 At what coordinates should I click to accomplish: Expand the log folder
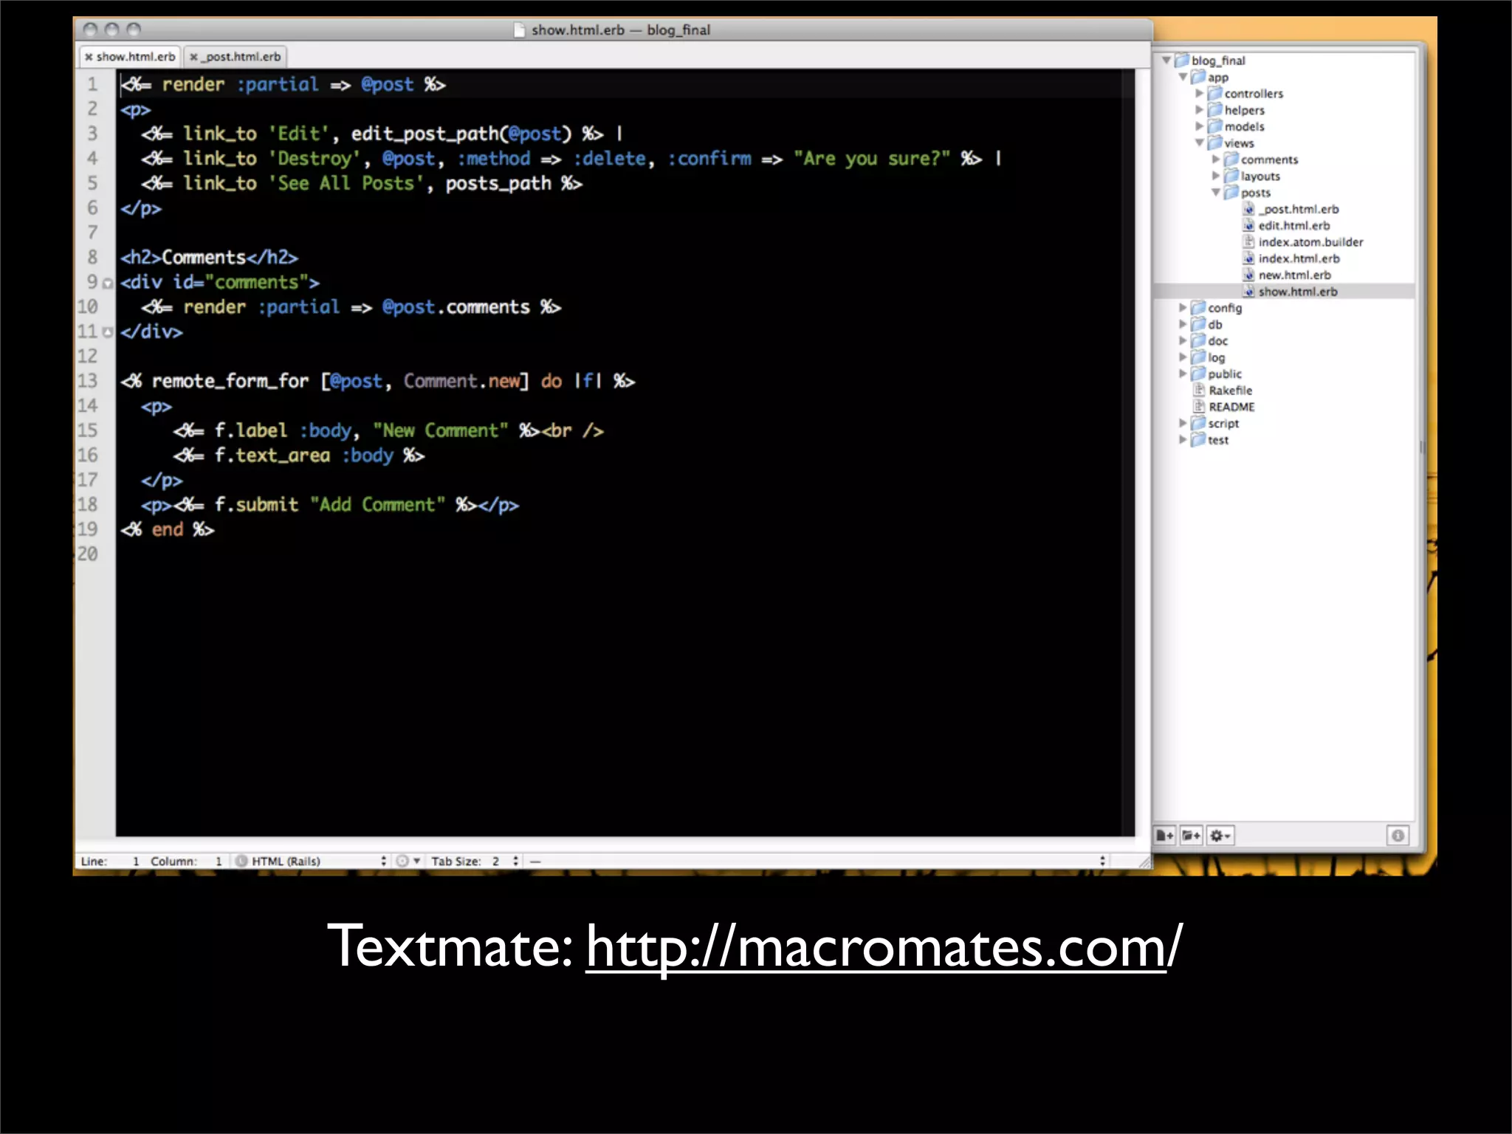[1183, 357]
